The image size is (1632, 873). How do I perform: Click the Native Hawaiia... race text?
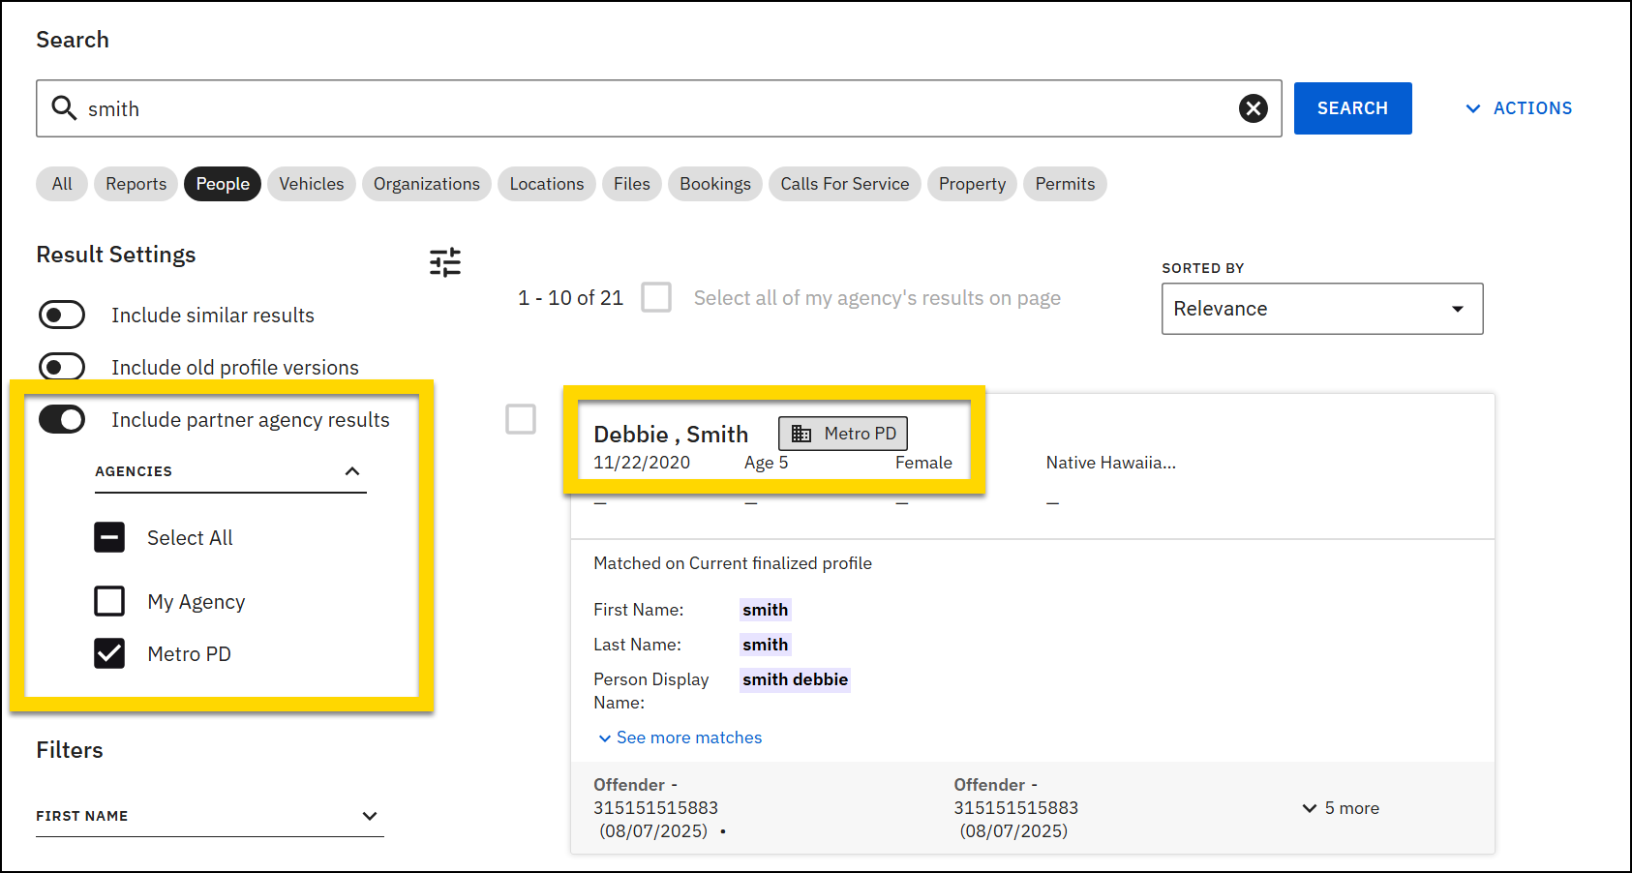pos(1111,463)
